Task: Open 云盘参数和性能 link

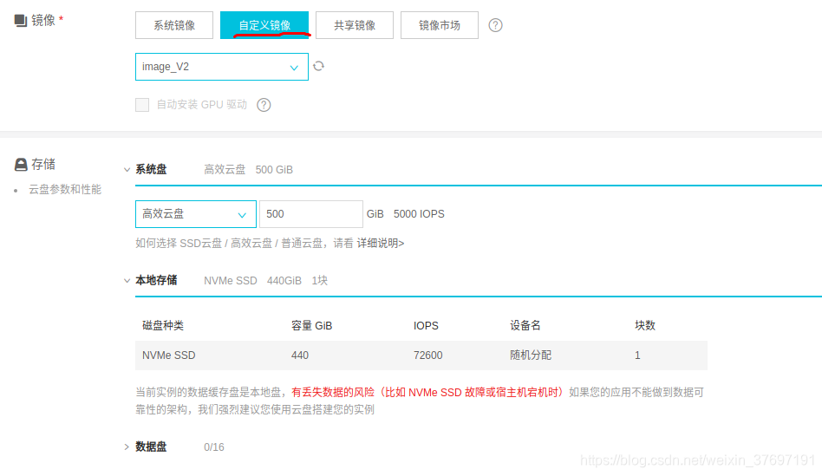Action: (x=65, y=189)
